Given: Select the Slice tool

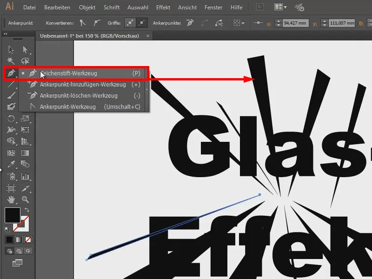Looking at the screenshot, I should [25, 188].
